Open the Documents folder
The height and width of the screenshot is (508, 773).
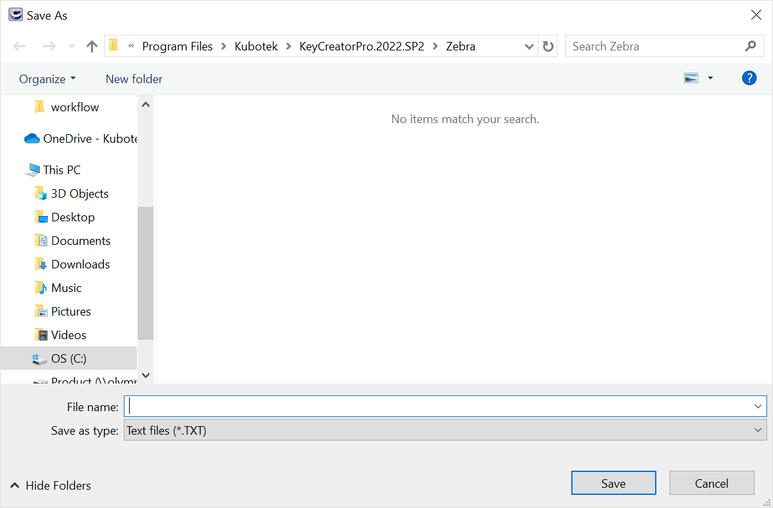click(81, 240)
